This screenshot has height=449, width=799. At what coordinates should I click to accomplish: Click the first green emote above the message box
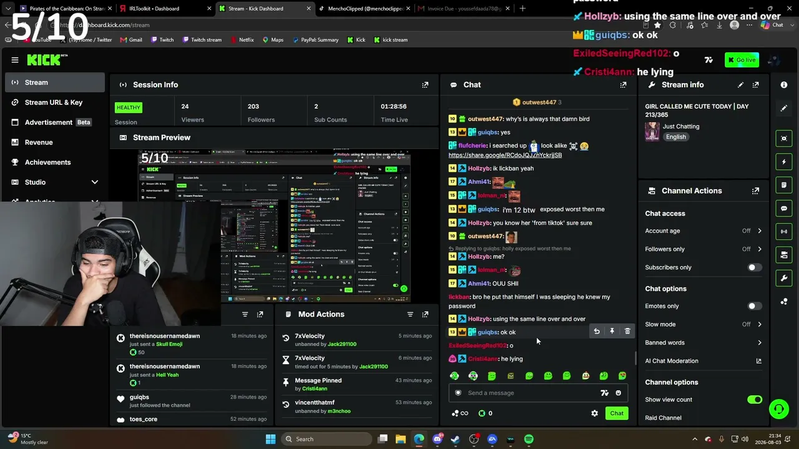tap(454, 376)
